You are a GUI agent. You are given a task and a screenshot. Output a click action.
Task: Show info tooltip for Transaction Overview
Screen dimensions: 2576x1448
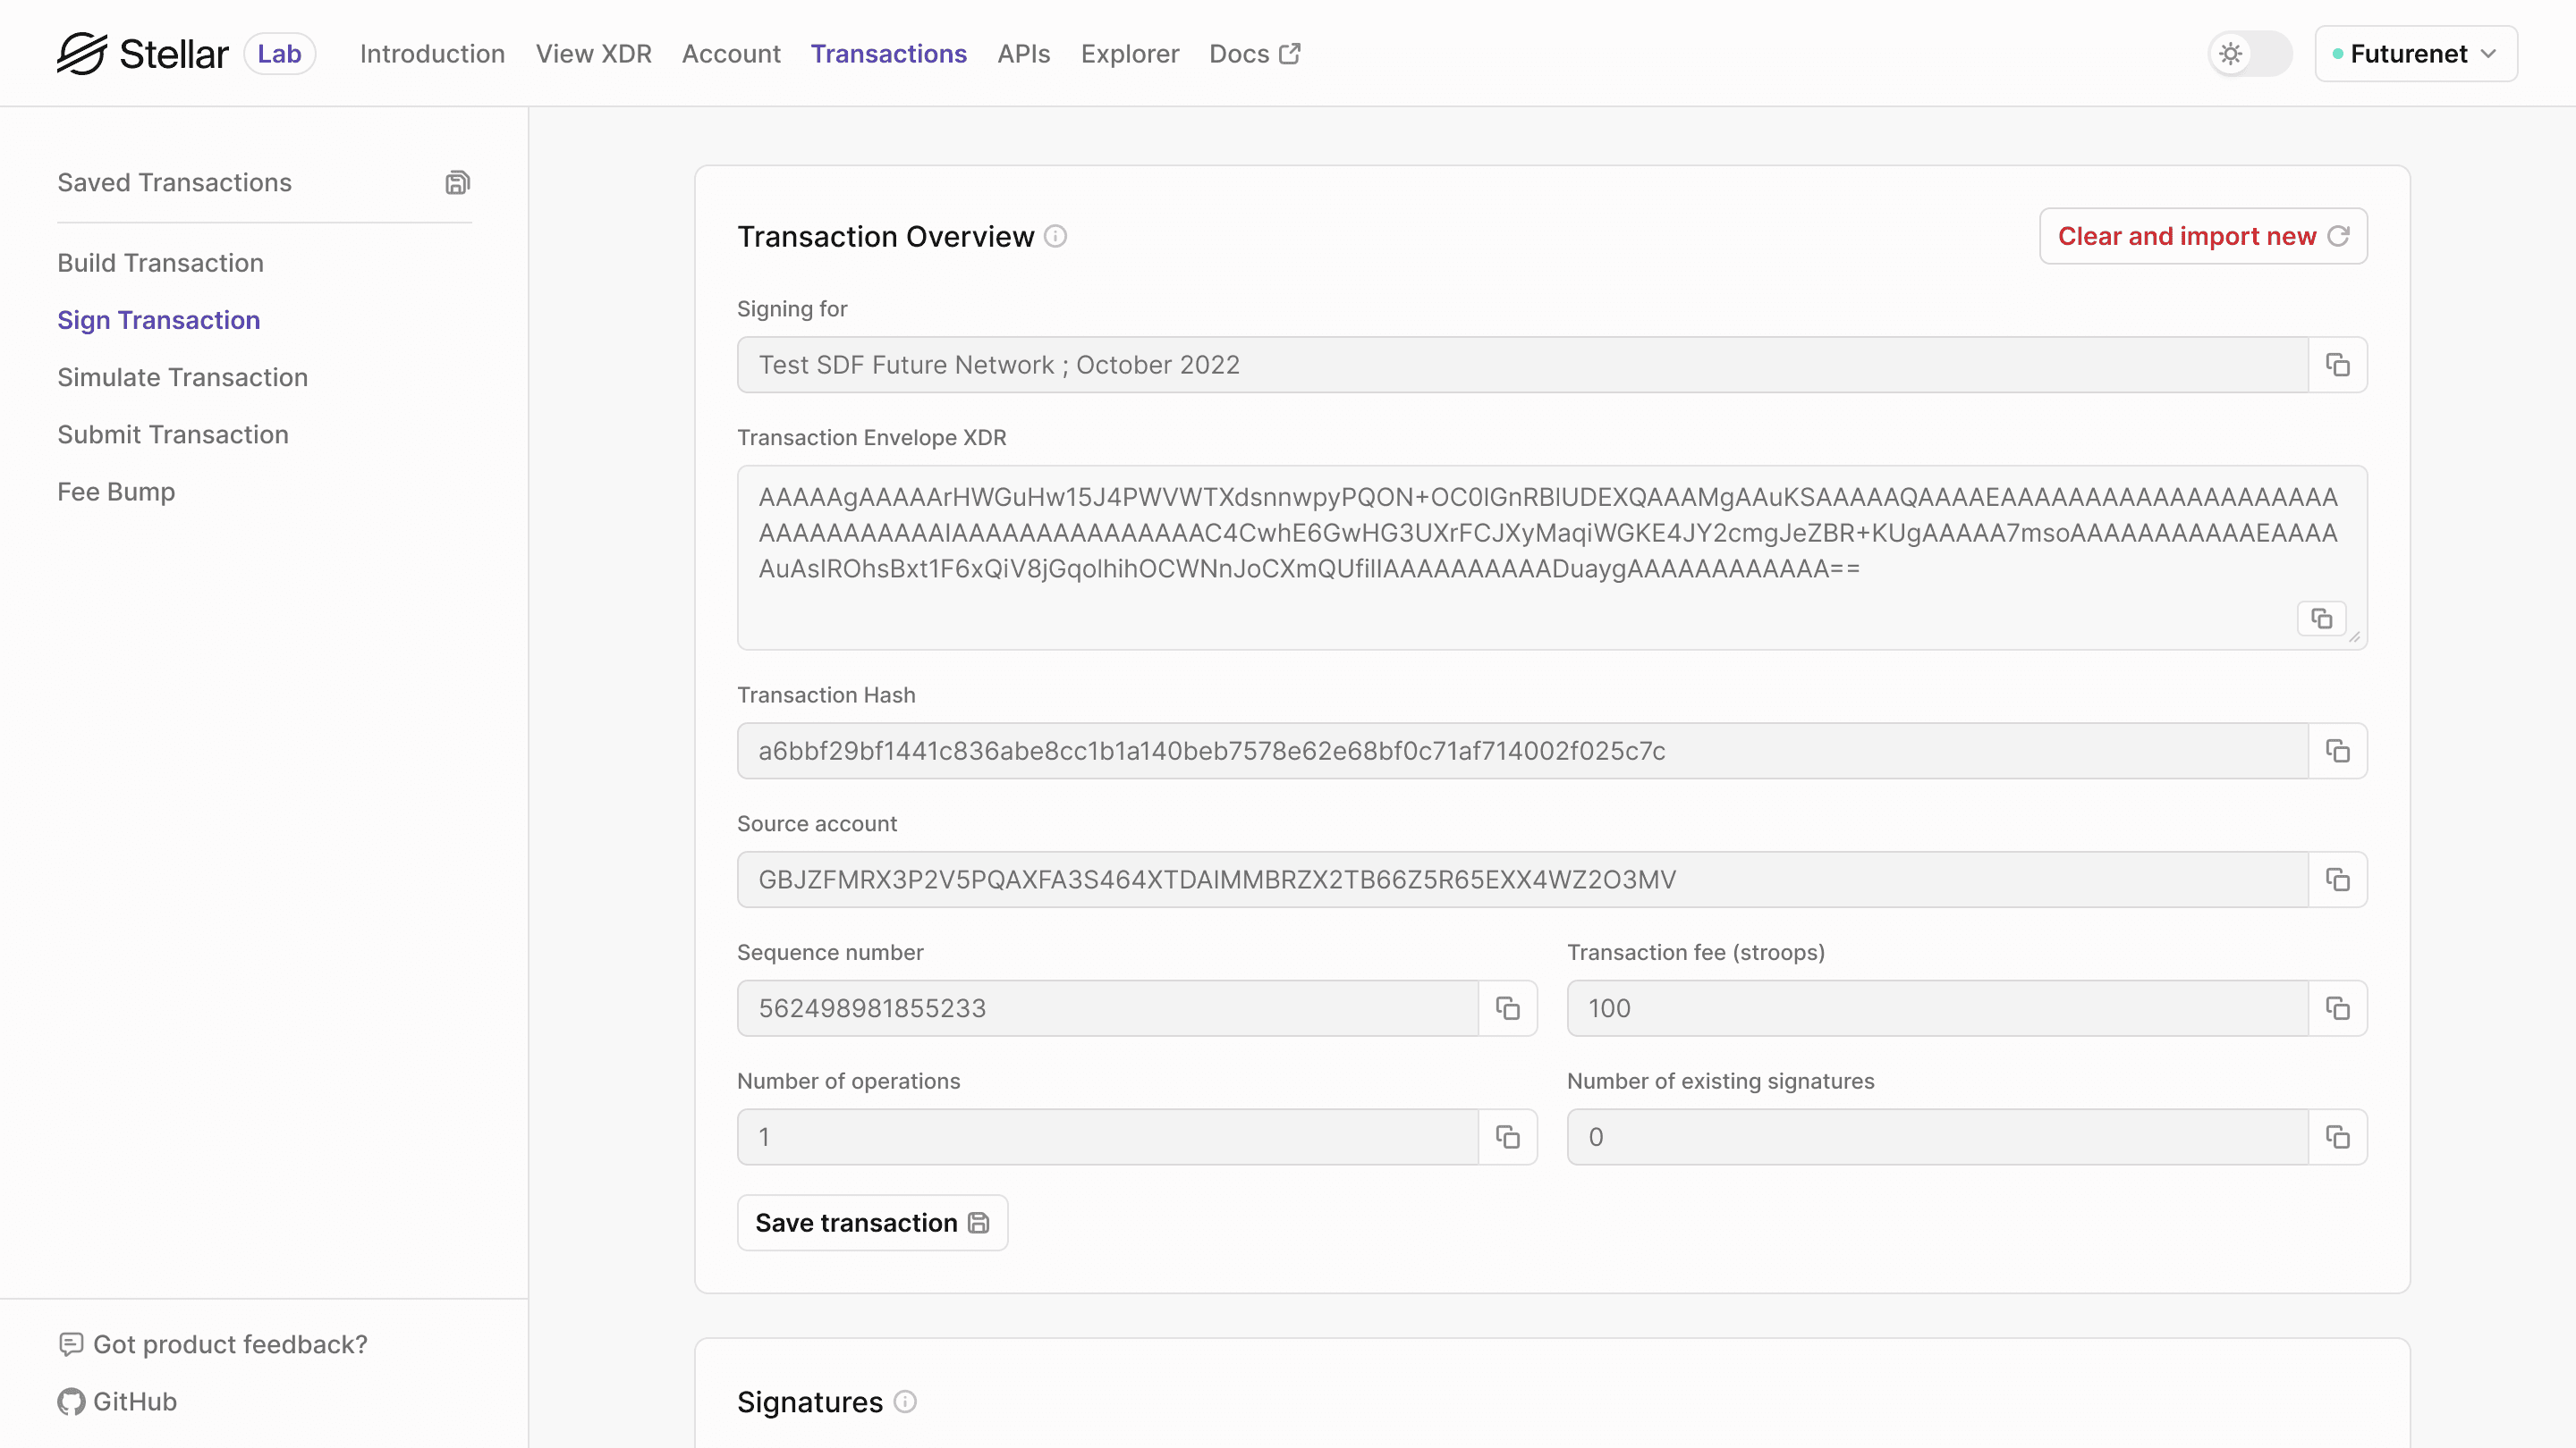point(1055,237)
